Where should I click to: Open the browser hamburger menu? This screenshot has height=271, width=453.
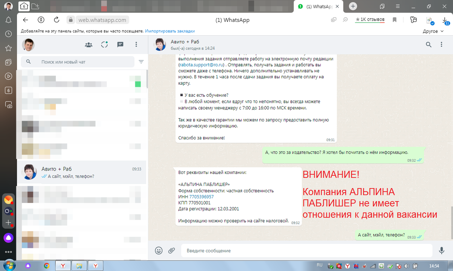click(398, 6)
